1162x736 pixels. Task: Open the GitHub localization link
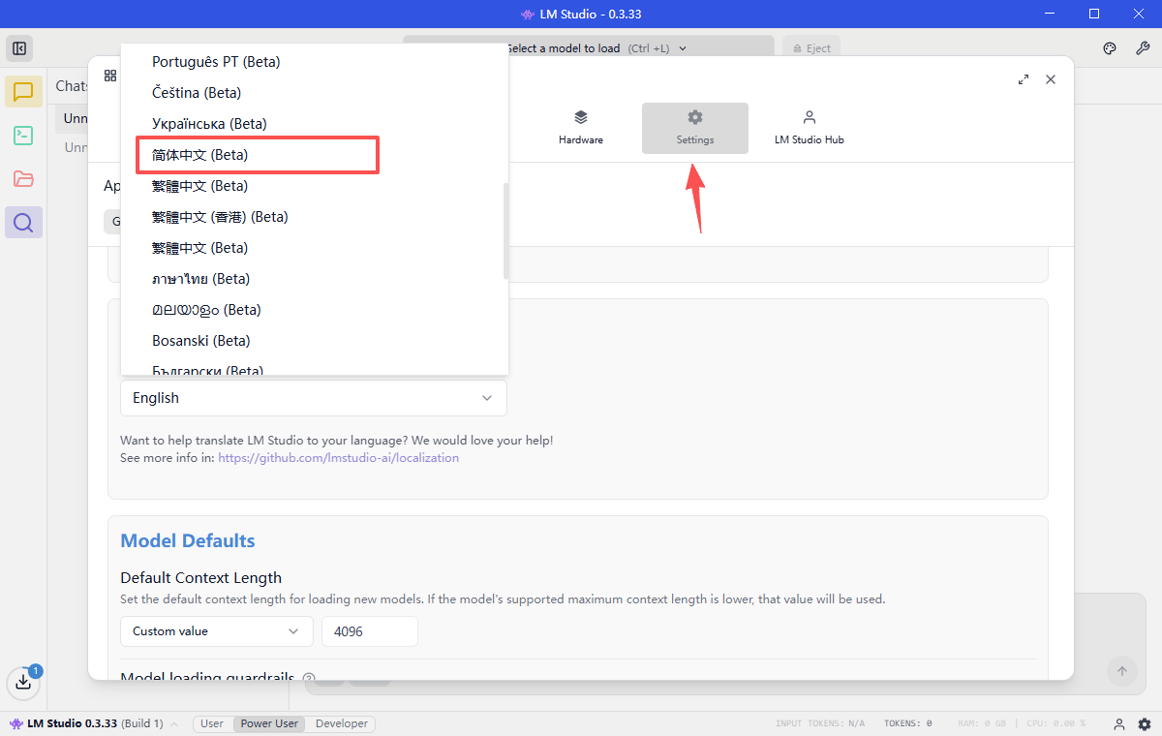338,458
